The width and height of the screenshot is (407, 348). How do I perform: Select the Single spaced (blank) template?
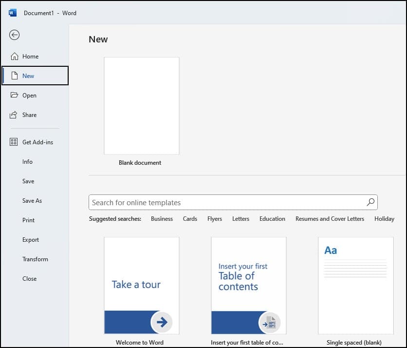(355, 285)
